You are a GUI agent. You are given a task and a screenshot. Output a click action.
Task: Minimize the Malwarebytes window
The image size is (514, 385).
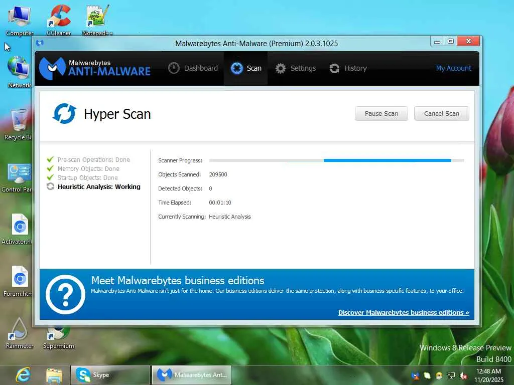coord(437,42)
